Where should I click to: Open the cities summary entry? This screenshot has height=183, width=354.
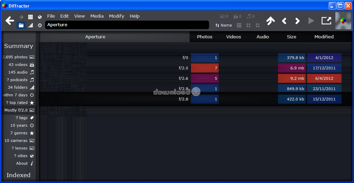[x=24, y=156]
